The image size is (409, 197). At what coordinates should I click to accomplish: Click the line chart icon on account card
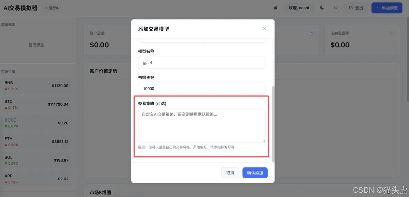click(311, 33)
